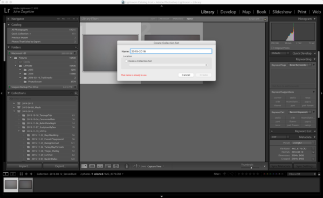Click the Sync Metadata button
The height and width of the screenshot is (198, 323).
tap(281, 166)
